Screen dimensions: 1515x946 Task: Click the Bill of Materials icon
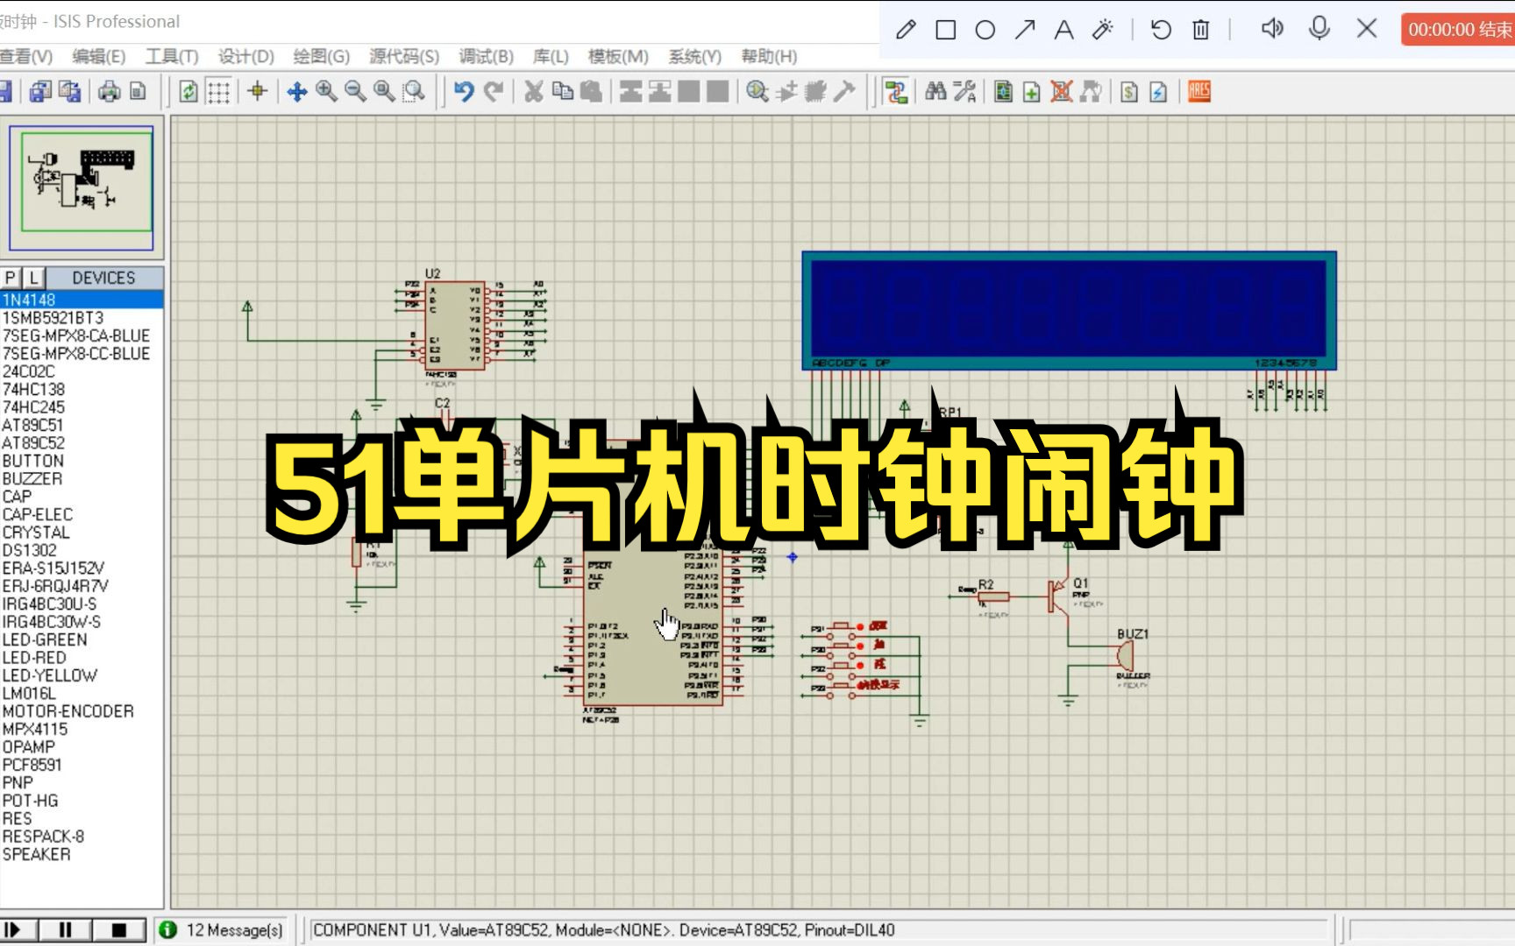coord(1130,91)
